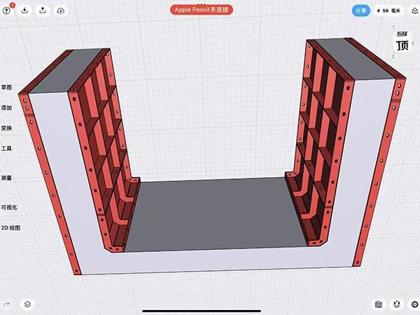Screen dimensions: 420x315
Task: Open the settings gear icon
Action: pos(414,304)
